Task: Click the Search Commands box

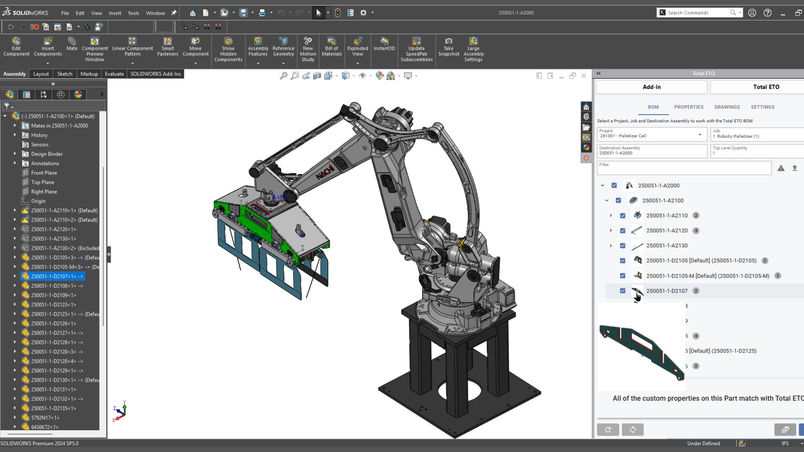Action: (699, 13)
